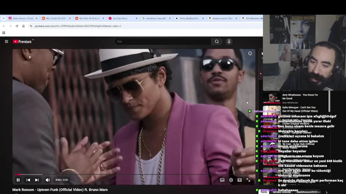The width and height of the screenshot is (346, 194).
Task: Open the Kylie Minogue video thumbnail
Action: pos(272,110)
